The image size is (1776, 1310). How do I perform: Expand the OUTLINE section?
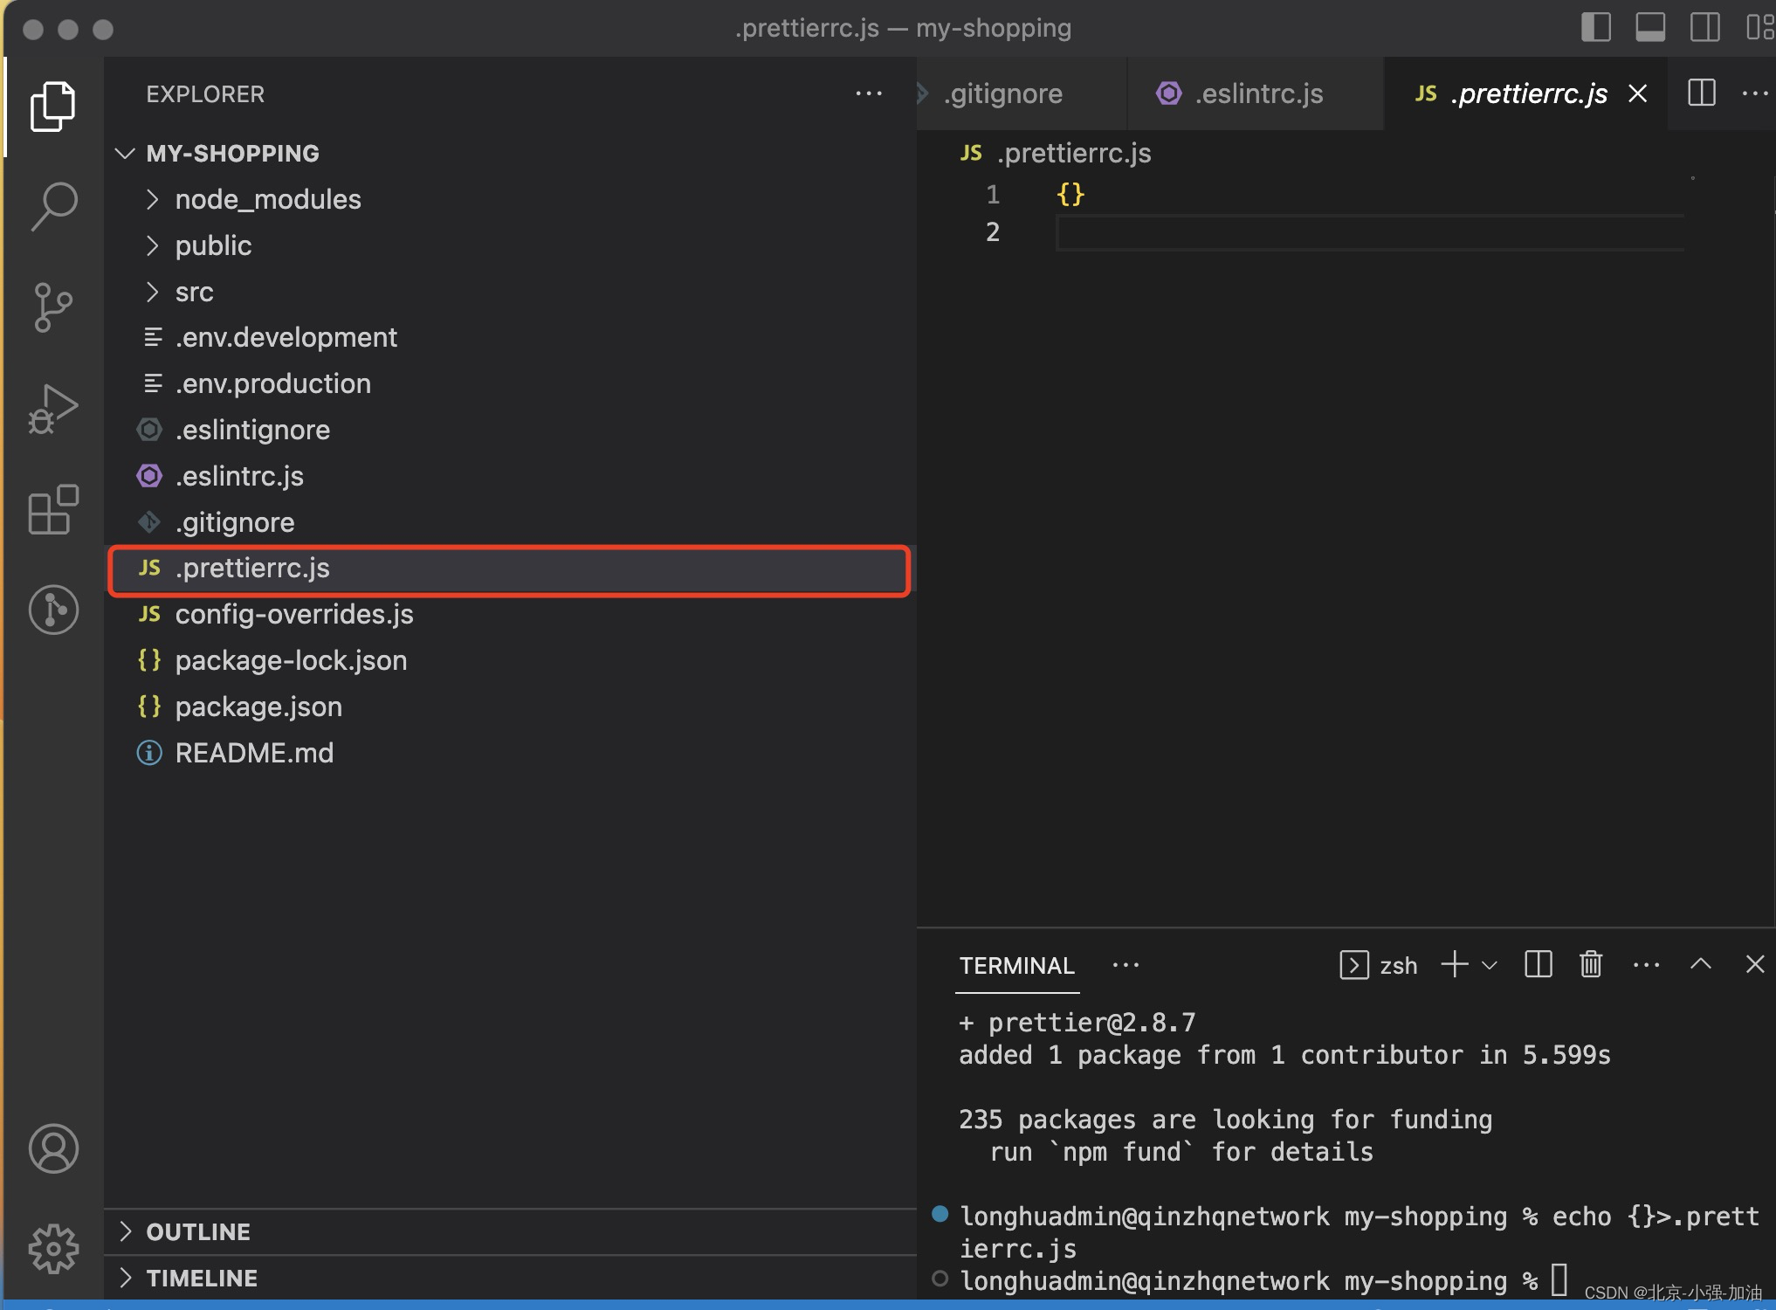(198, 1231)
